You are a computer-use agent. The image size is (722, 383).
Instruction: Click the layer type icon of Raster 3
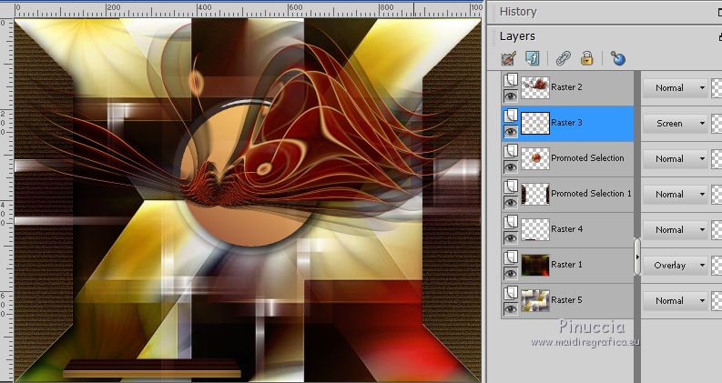pyautogui.click(x=510, y=116)
